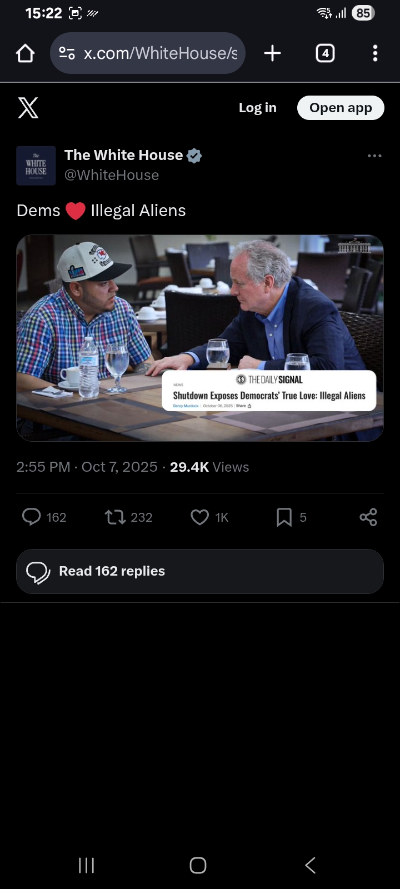Tap the Android back navigation button

[x=311, y=865]
